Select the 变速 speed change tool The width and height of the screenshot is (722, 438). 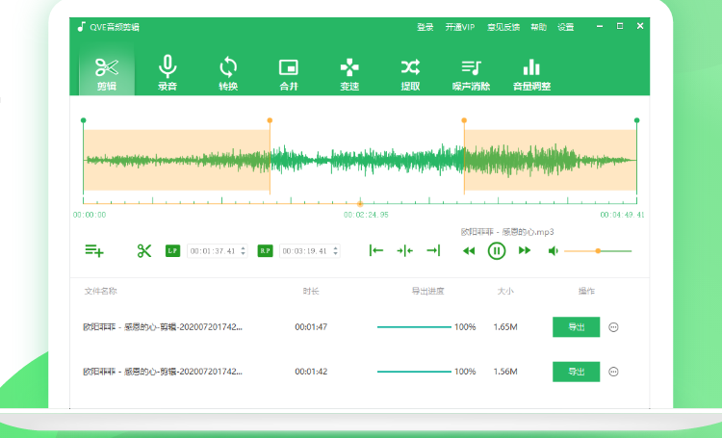[349, 73]
